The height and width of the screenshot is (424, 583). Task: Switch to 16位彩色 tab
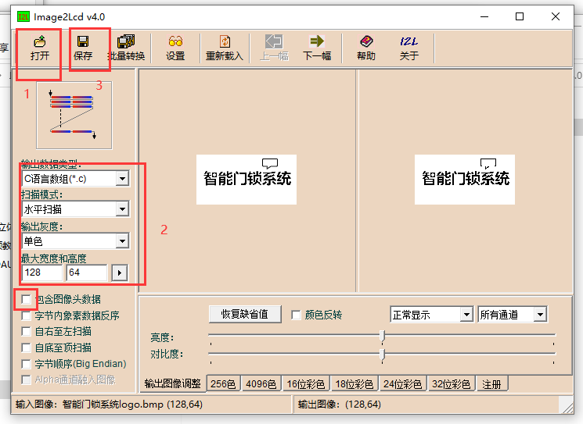[x=306, y=384]
